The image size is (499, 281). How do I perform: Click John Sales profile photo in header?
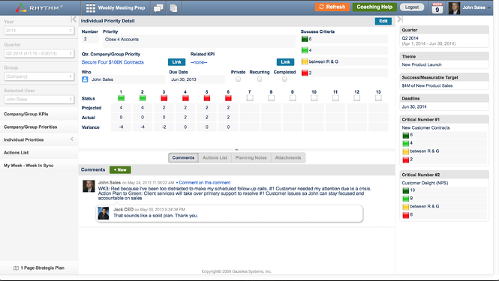pyautogui.click(x=454, y=8)
